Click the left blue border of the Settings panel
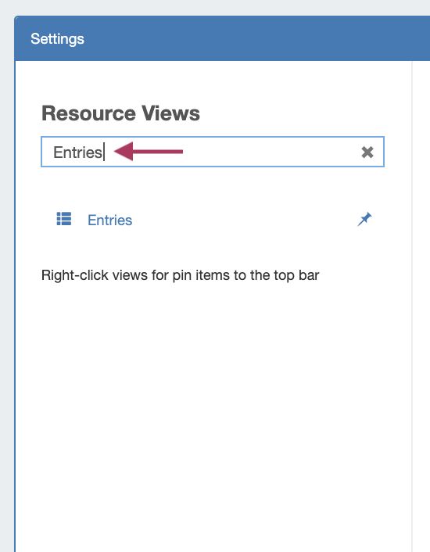 click(x=15, y=306)
